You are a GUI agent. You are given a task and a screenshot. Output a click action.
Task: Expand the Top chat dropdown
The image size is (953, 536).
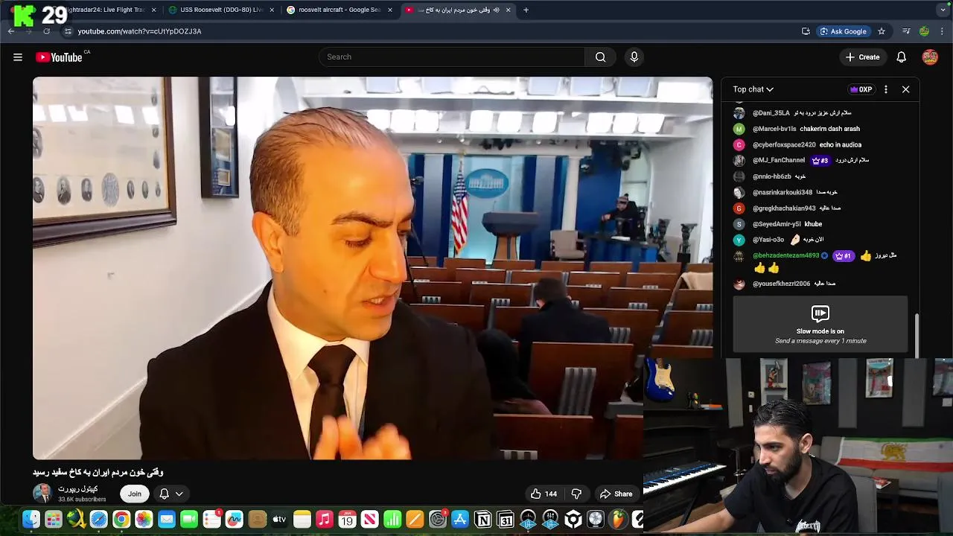click(753, 89)
